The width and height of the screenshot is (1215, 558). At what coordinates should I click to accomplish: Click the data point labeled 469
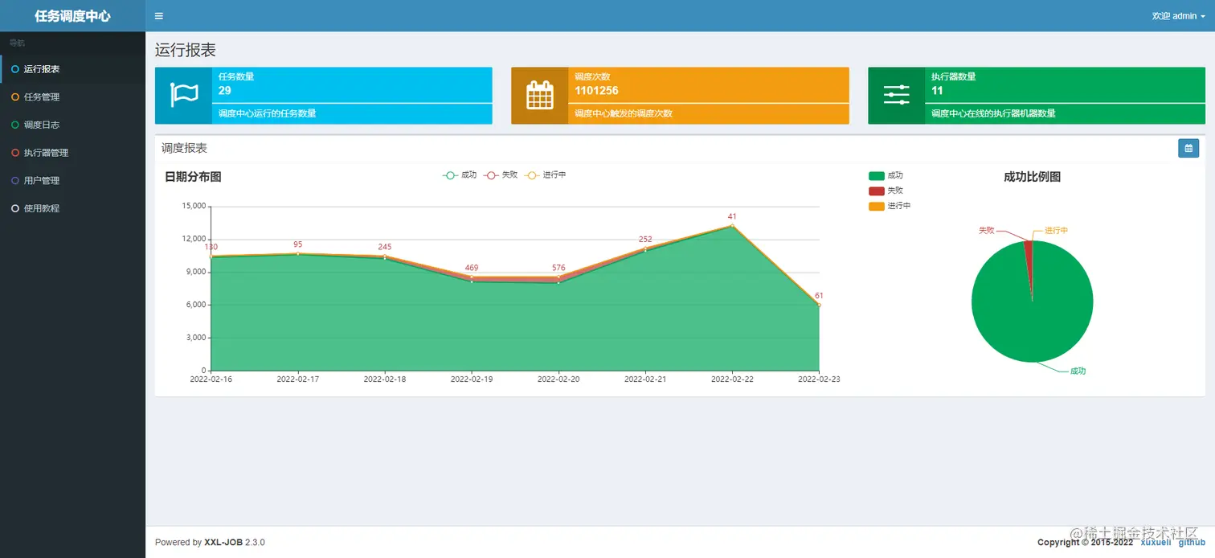472,277
